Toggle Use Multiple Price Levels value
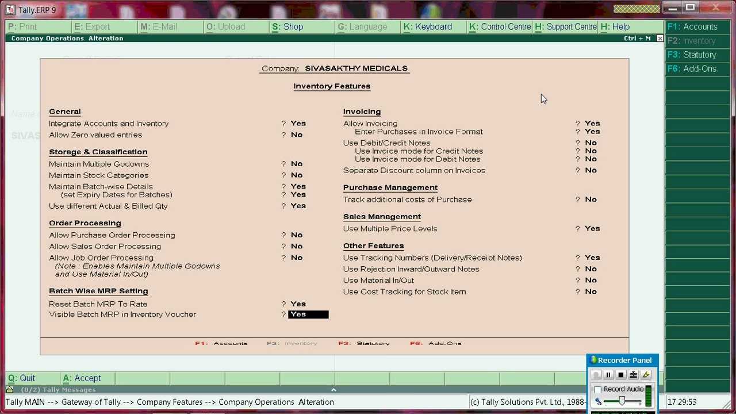The width and height of the screenshot is (736, 414). click(592, 228)
